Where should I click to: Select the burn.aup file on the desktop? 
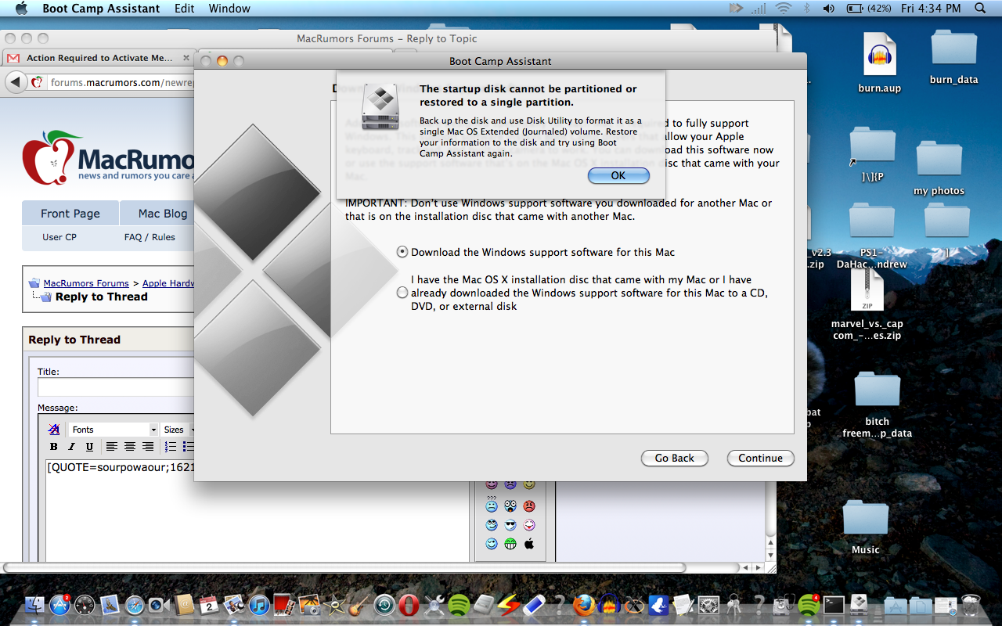(x=880, y=63)
